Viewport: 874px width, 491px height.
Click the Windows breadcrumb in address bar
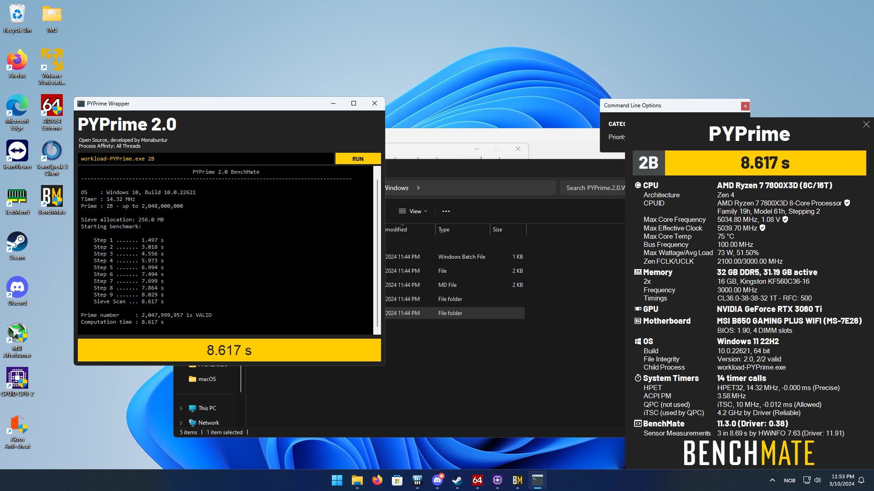396,188
